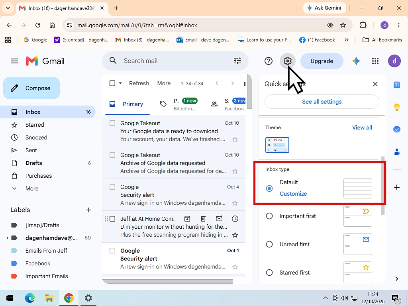Click Refresh in mail toolbar
408x306 pixels.
(139, 83)
